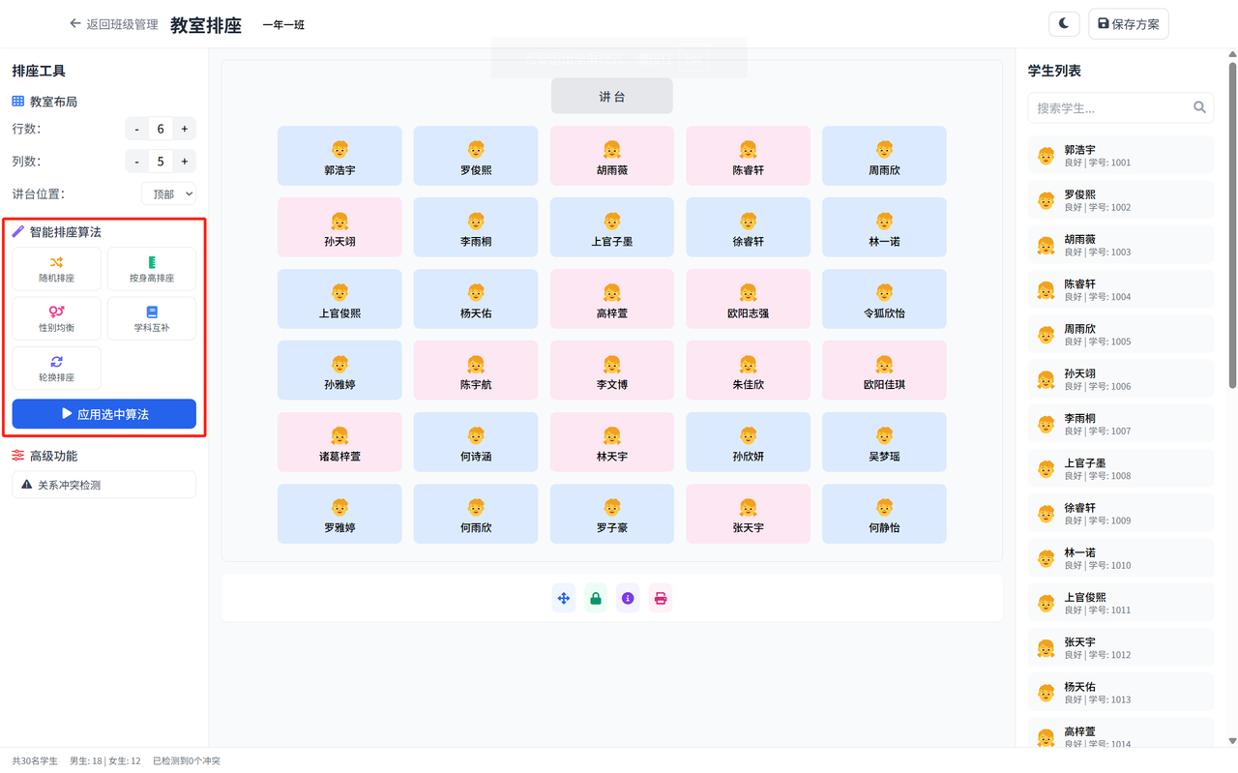Click inside the 搜索学生 search field
The image size is (1238, 773).
click(1112, 107)
